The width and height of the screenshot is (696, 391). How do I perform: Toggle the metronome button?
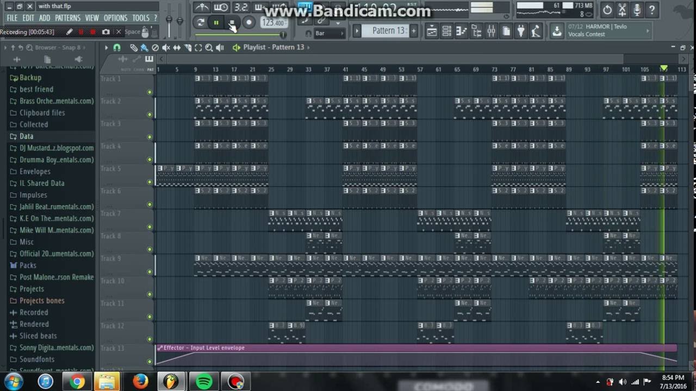point(202,7)
